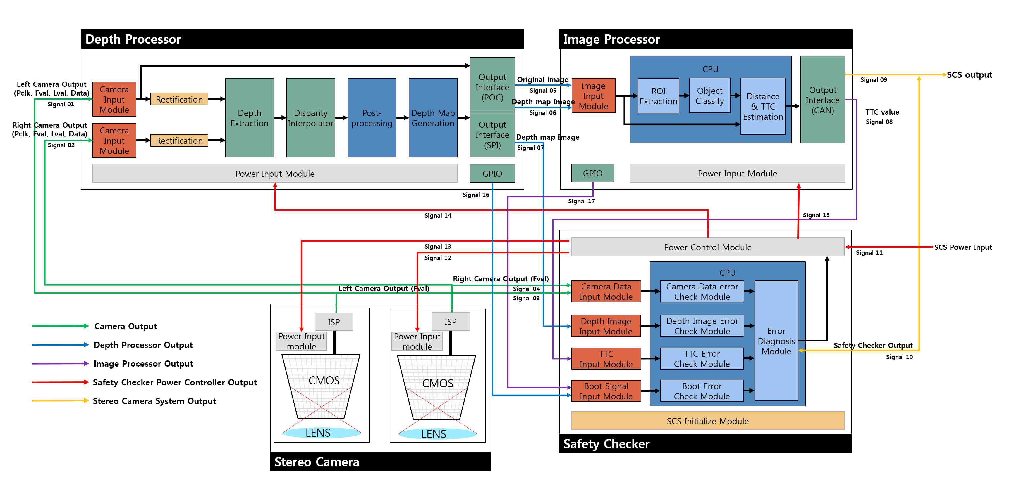Click 'Right Camera Output (Fval)' label

tap(501, 278)
